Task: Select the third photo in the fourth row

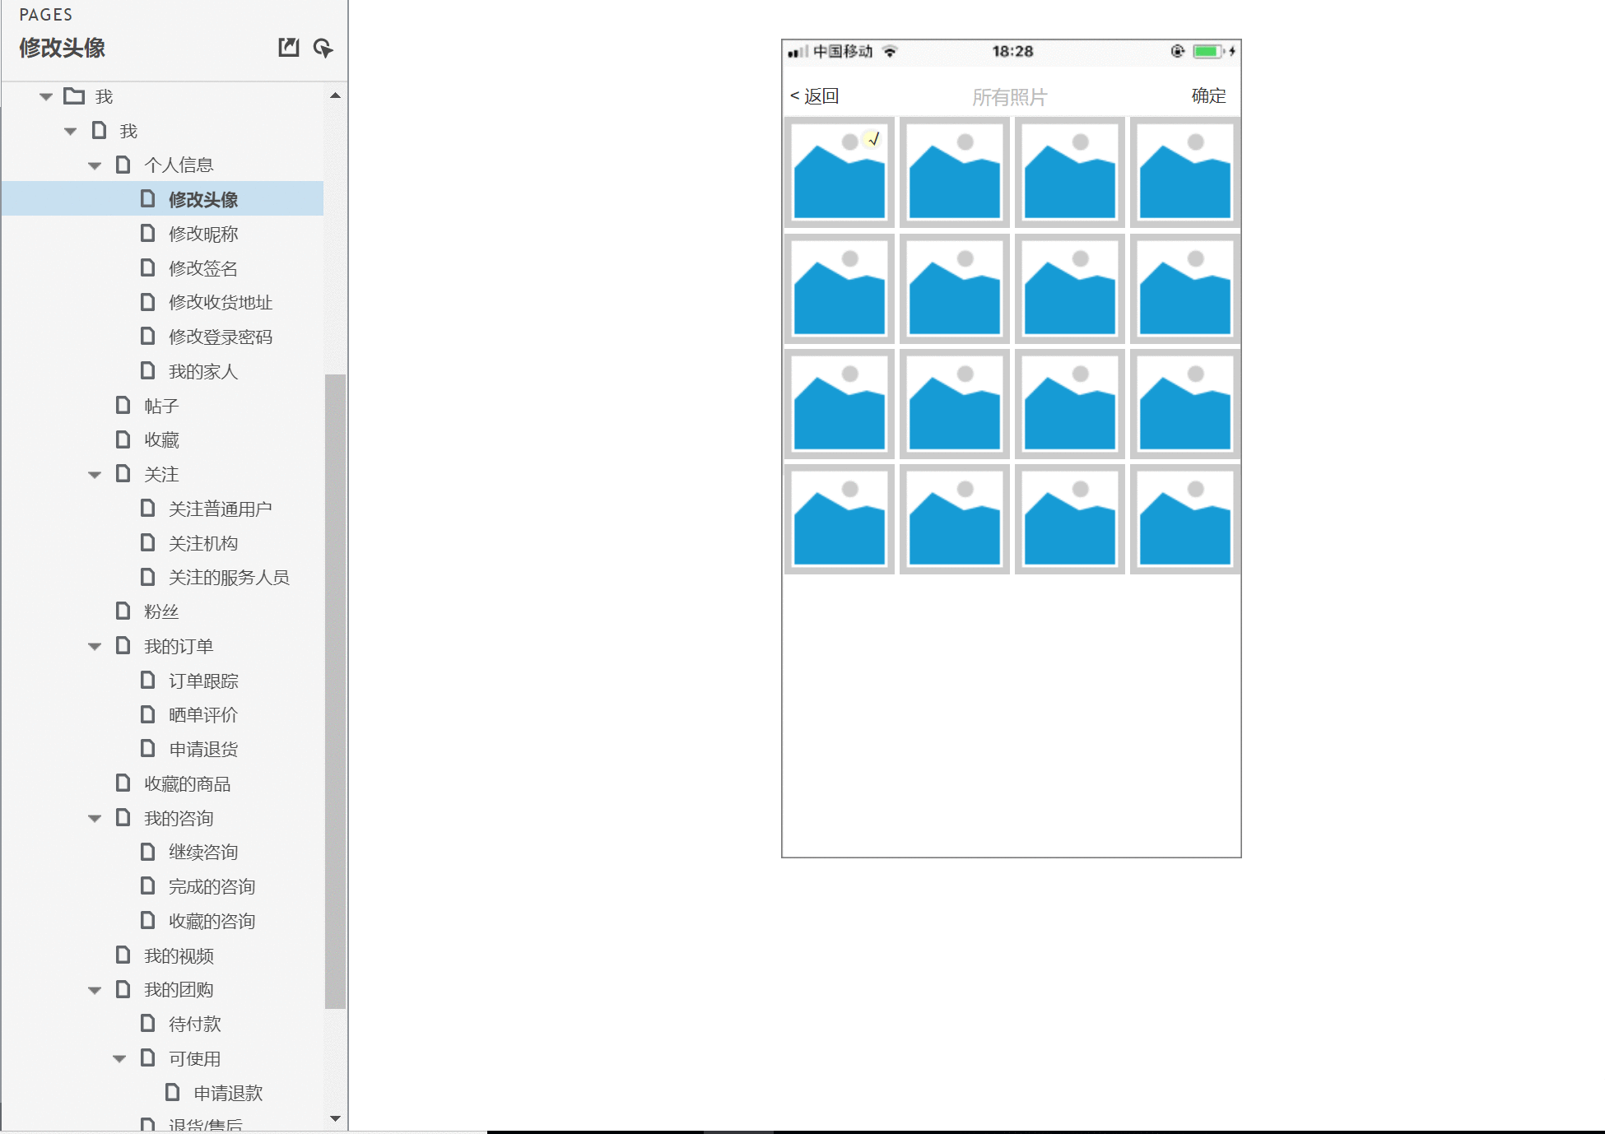Action: tap(1070, 519)
